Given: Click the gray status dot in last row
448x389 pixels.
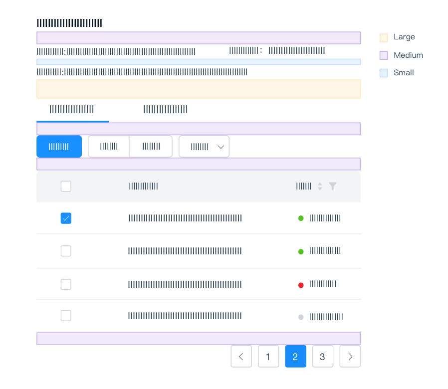Looking at the screenshot, I should coord(301,317).
